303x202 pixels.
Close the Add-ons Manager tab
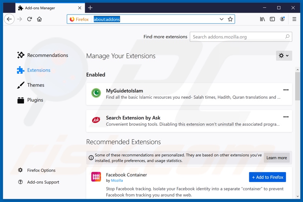click(80, 8)
